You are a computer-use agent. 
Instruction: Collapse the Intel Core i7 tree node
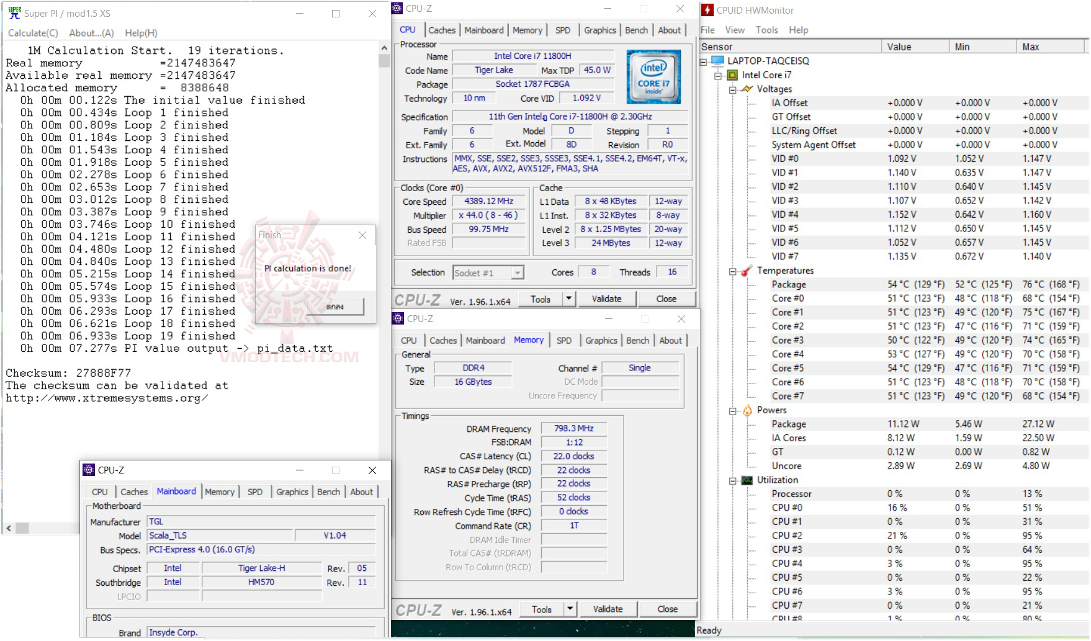click(718, 76)
